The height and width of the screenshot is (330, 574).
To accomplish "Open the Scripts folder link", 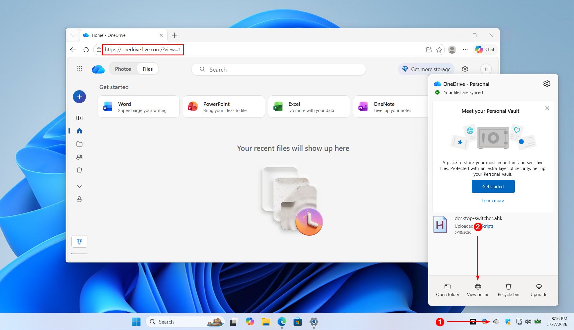I will click(487, 226).
